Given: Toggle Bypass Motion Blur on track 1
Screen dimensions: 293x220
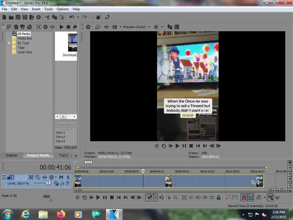Looking at the screenshot, I should [x=31, y=177].
